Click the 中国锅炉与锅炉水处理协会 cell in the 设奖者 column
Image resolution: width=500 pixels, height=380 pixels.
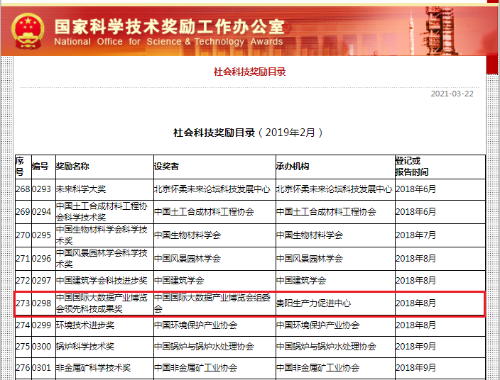[x=204, y=347]
